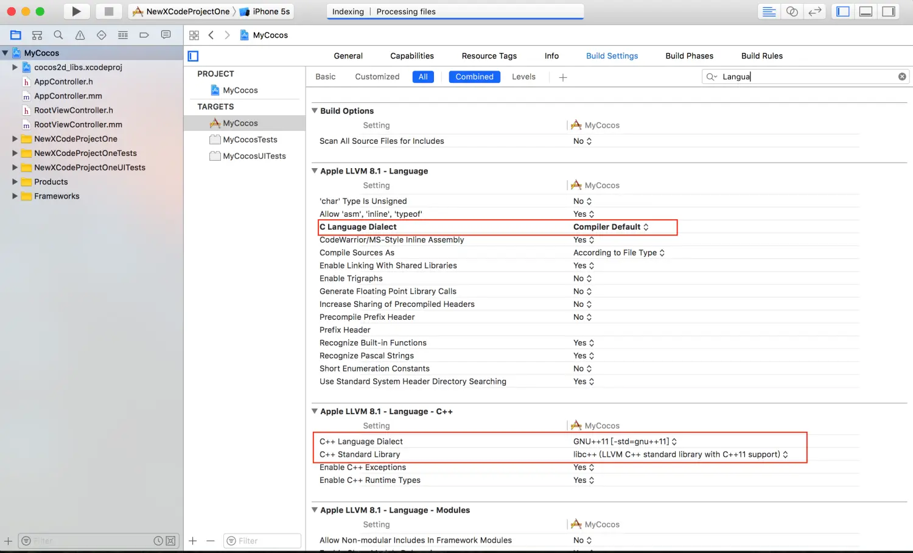Show Customized build settings

pos(377,77)
